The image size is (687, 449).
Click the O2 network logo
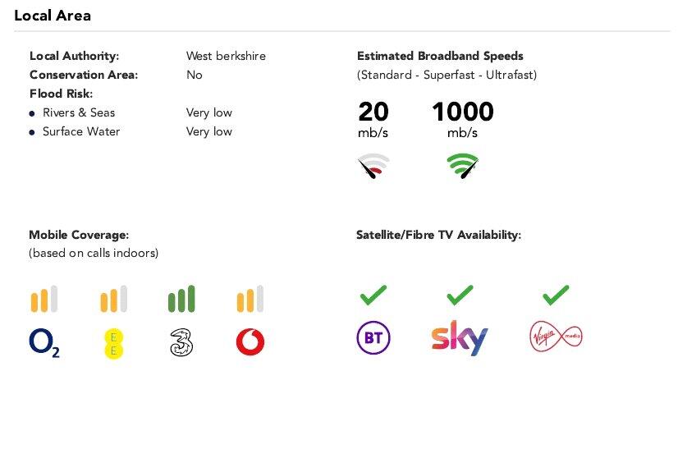click(44, 342)
